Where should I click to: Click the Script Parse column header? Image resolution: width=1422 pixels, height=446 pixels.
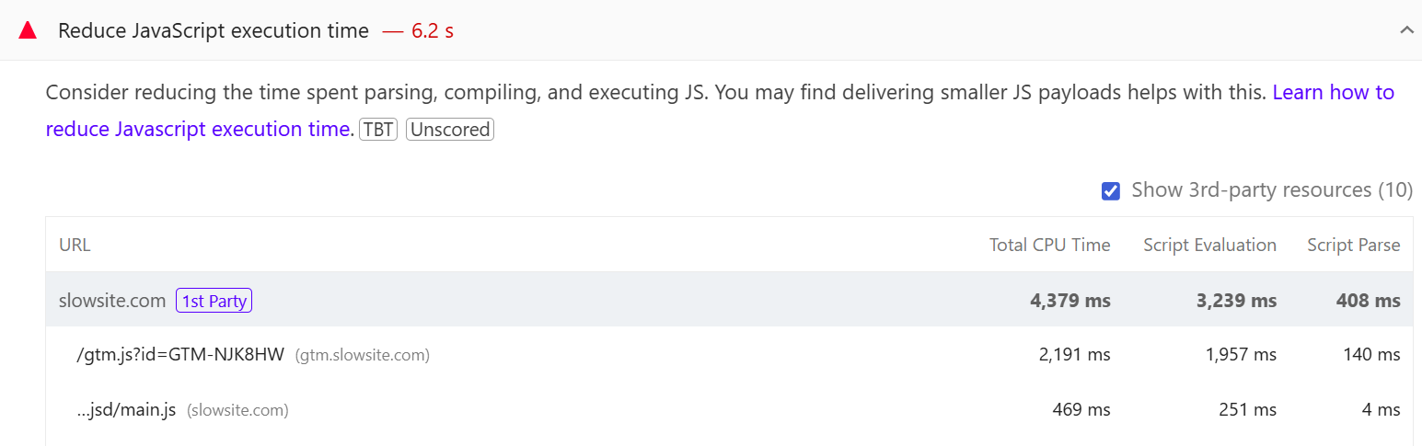pyautogui.click(x=1353, y=245)
